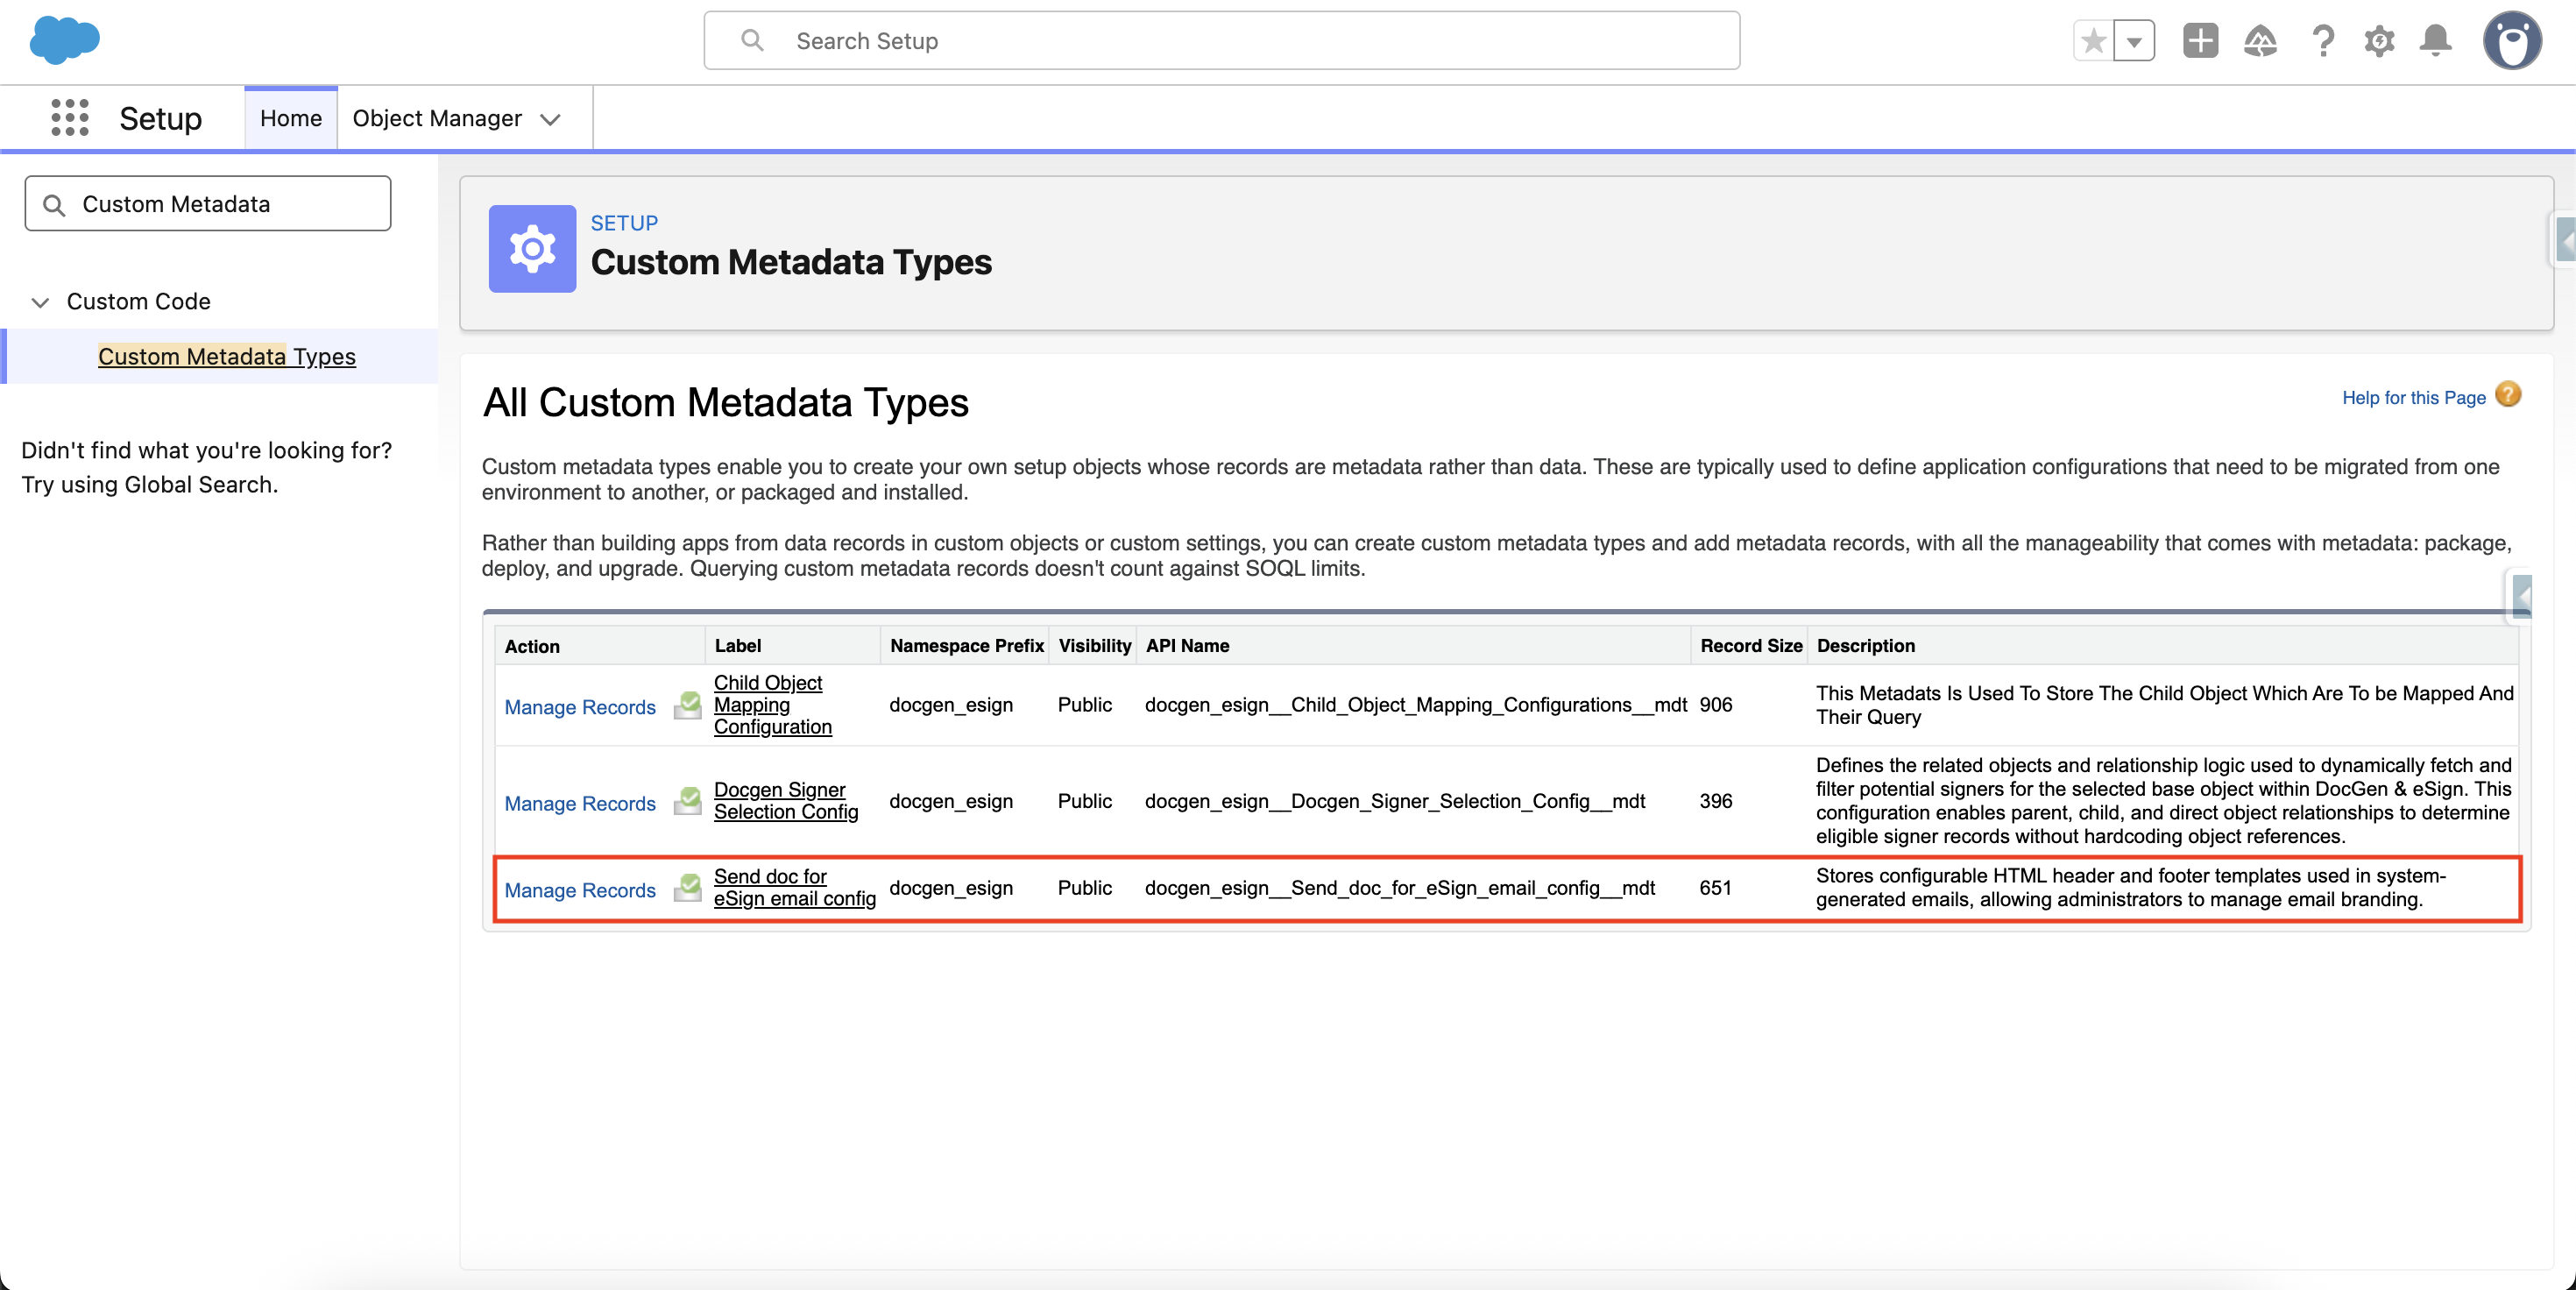Open the Send doc for eSign email config link
Screen dimensions: 2576x1290
click(x=795, y=887)
